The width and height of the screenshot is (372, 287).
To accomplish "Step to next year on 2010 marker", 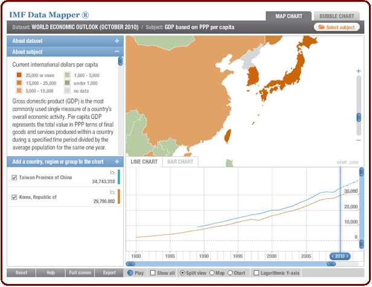I will (x=347, y=256).
